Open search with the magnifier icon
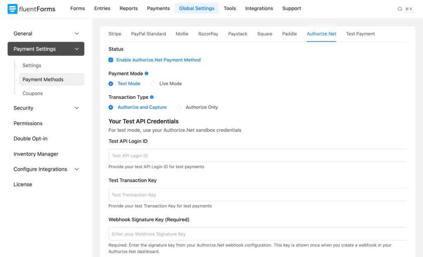 [x=400, y=8]
